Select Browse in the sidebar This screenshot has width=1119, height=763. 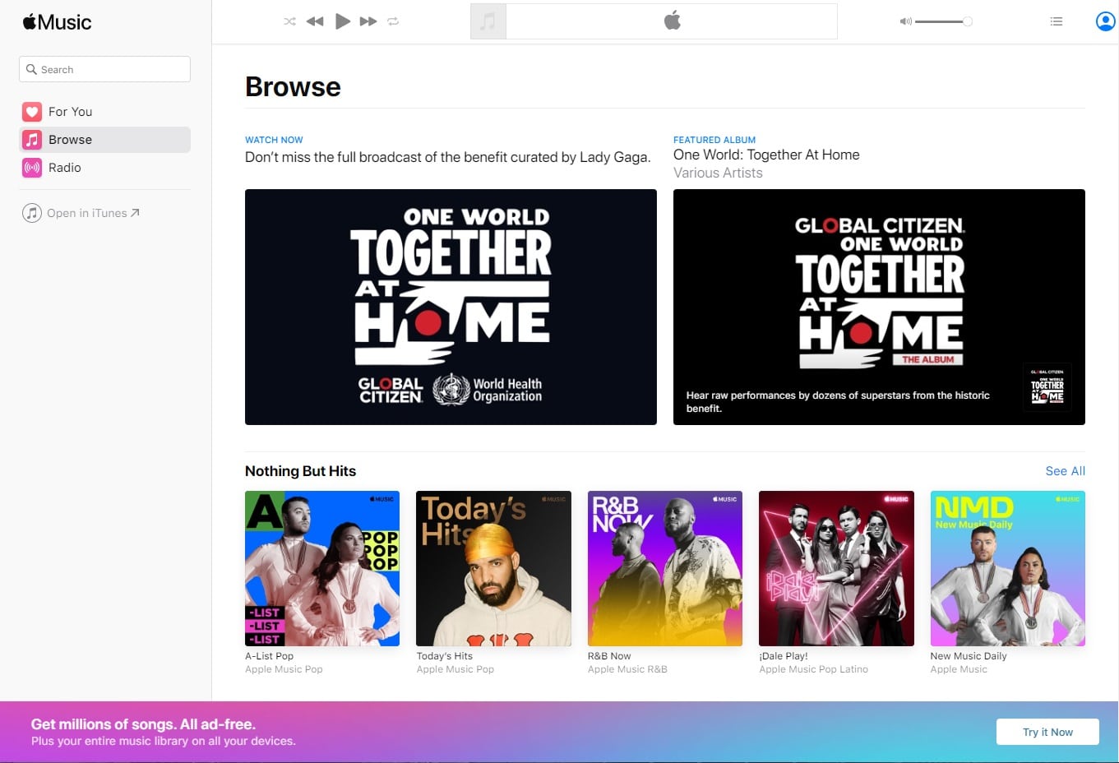pos(70,140)
